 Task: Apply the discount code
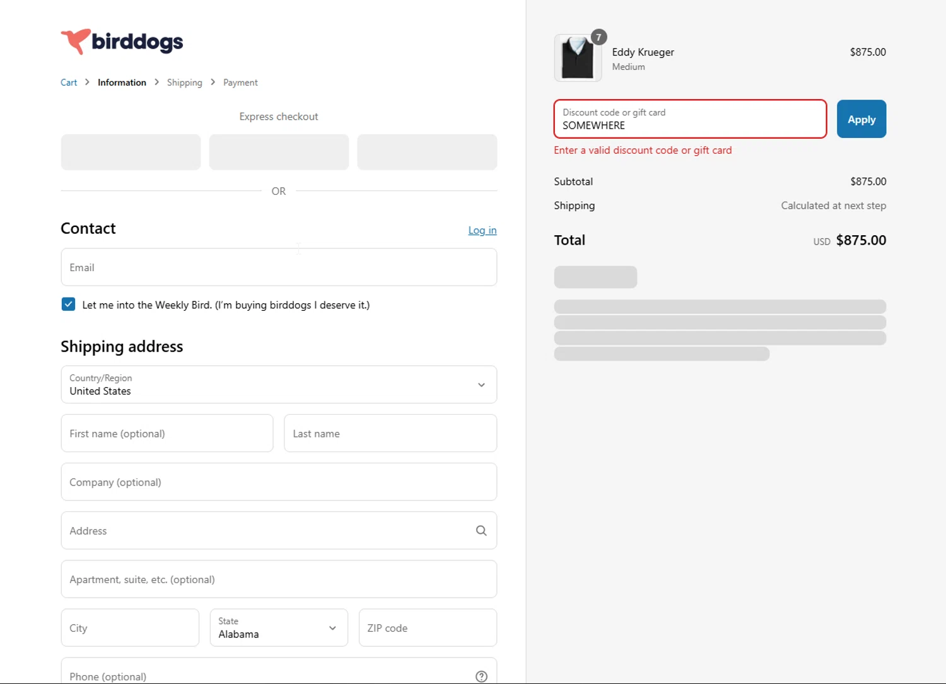click(861, 119)
